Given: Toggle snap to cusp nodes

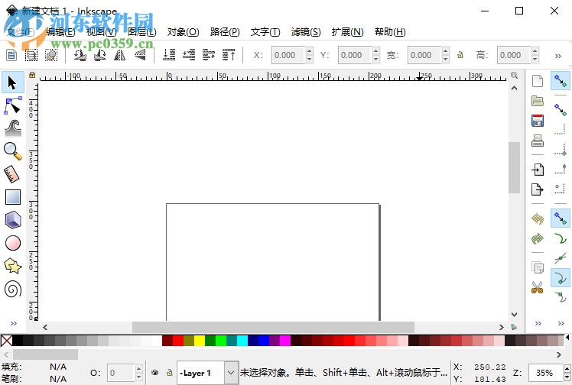Looking at the screenshot, I should [x=561, y=278].
